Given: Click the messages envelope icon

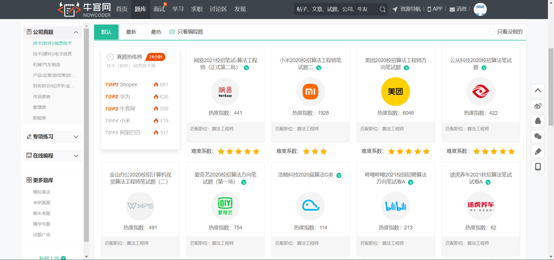Looking at the screenshot, I should 452,9.
